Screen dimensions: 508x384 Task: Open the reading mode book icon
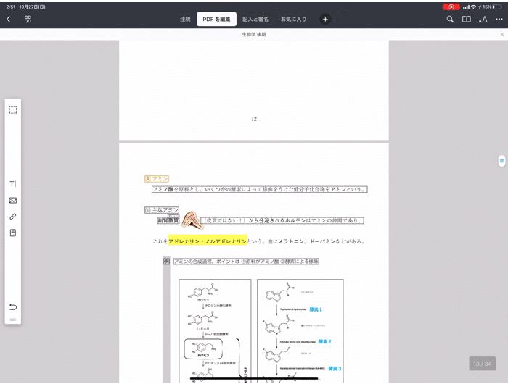[467, 20]
